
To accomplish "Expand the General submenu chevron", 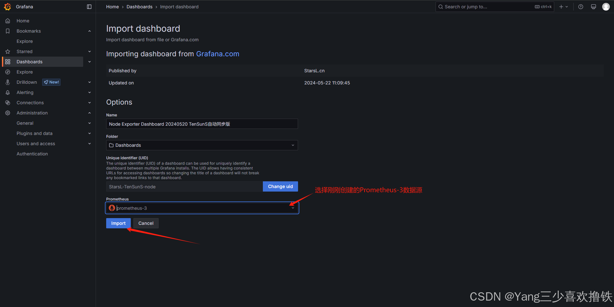I will pos(90,123).
